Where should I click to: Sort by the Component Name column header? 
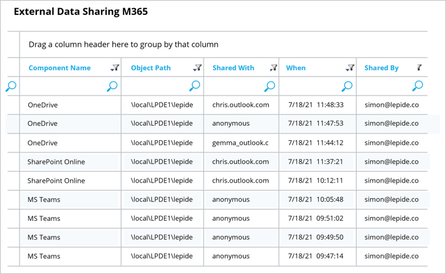pyautogui.click(x=60, y=68)
